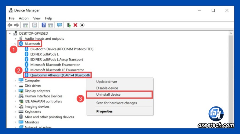
Task: Click the Imaging devices camera icon
Action: [21, 107]
